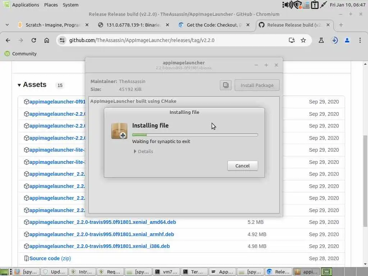Click the 'appi...' taskbar entry
This screenshot has width=368, height=276.
(307, 272)
